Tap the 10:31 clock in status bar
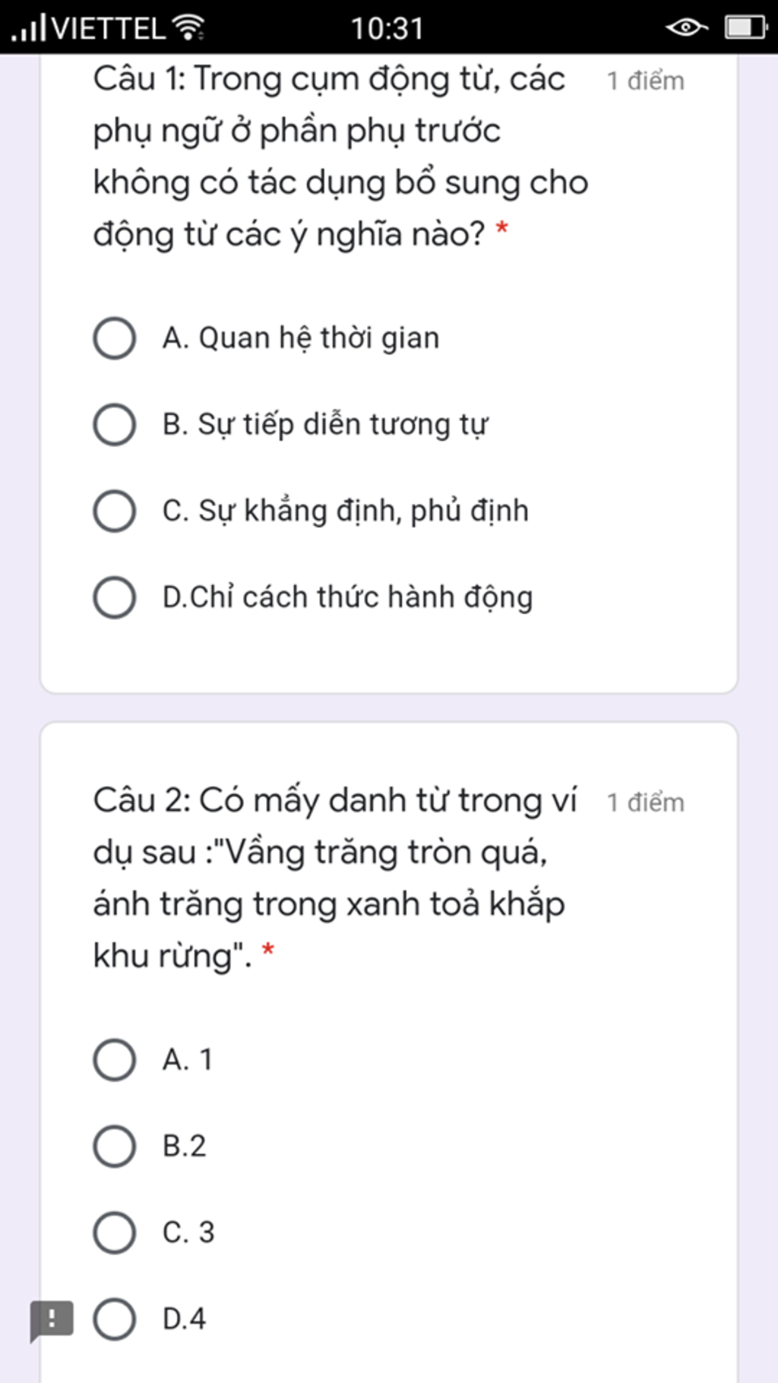This screenshot has width=778, height=1383. [387, 29]
